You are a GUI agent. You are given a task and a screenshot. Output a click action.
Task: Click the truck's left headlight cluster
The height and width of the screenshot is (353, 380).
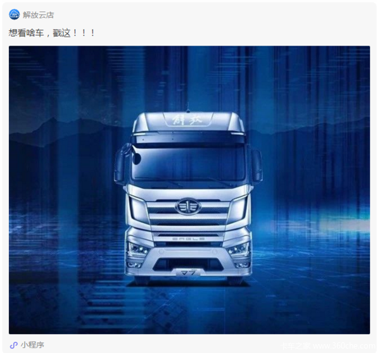139,249
